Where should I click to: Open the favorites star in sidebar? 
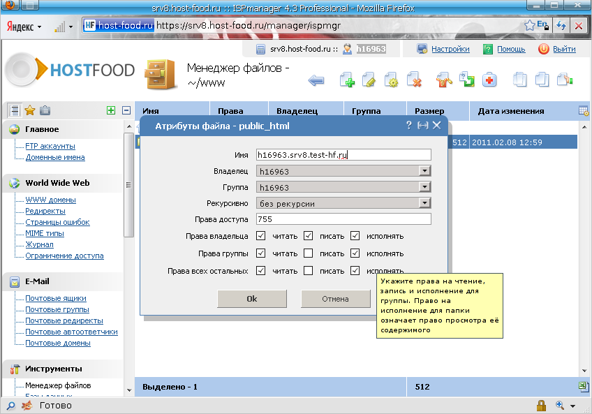tap(30, 110)
